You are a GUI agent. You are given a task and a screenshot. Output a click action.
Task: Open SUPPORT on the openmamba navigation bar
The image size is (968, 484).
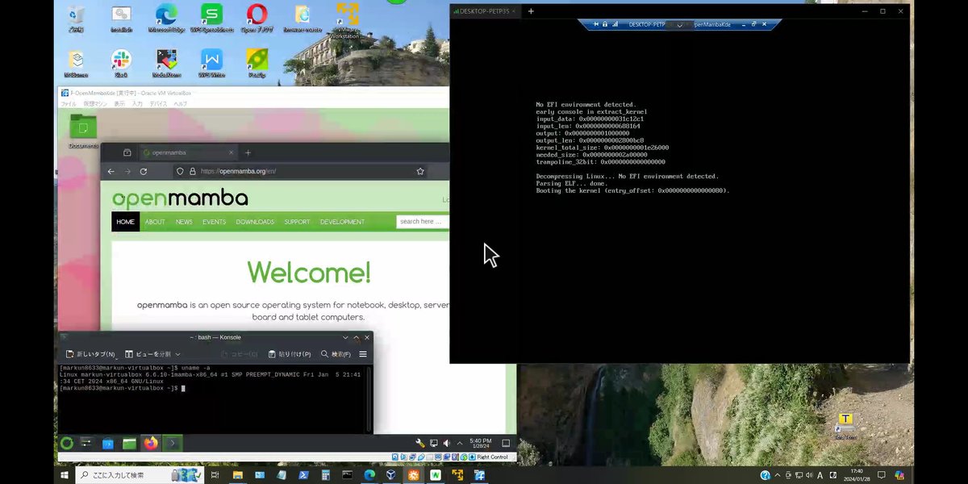pyautogui.click(x=297, y=222)
